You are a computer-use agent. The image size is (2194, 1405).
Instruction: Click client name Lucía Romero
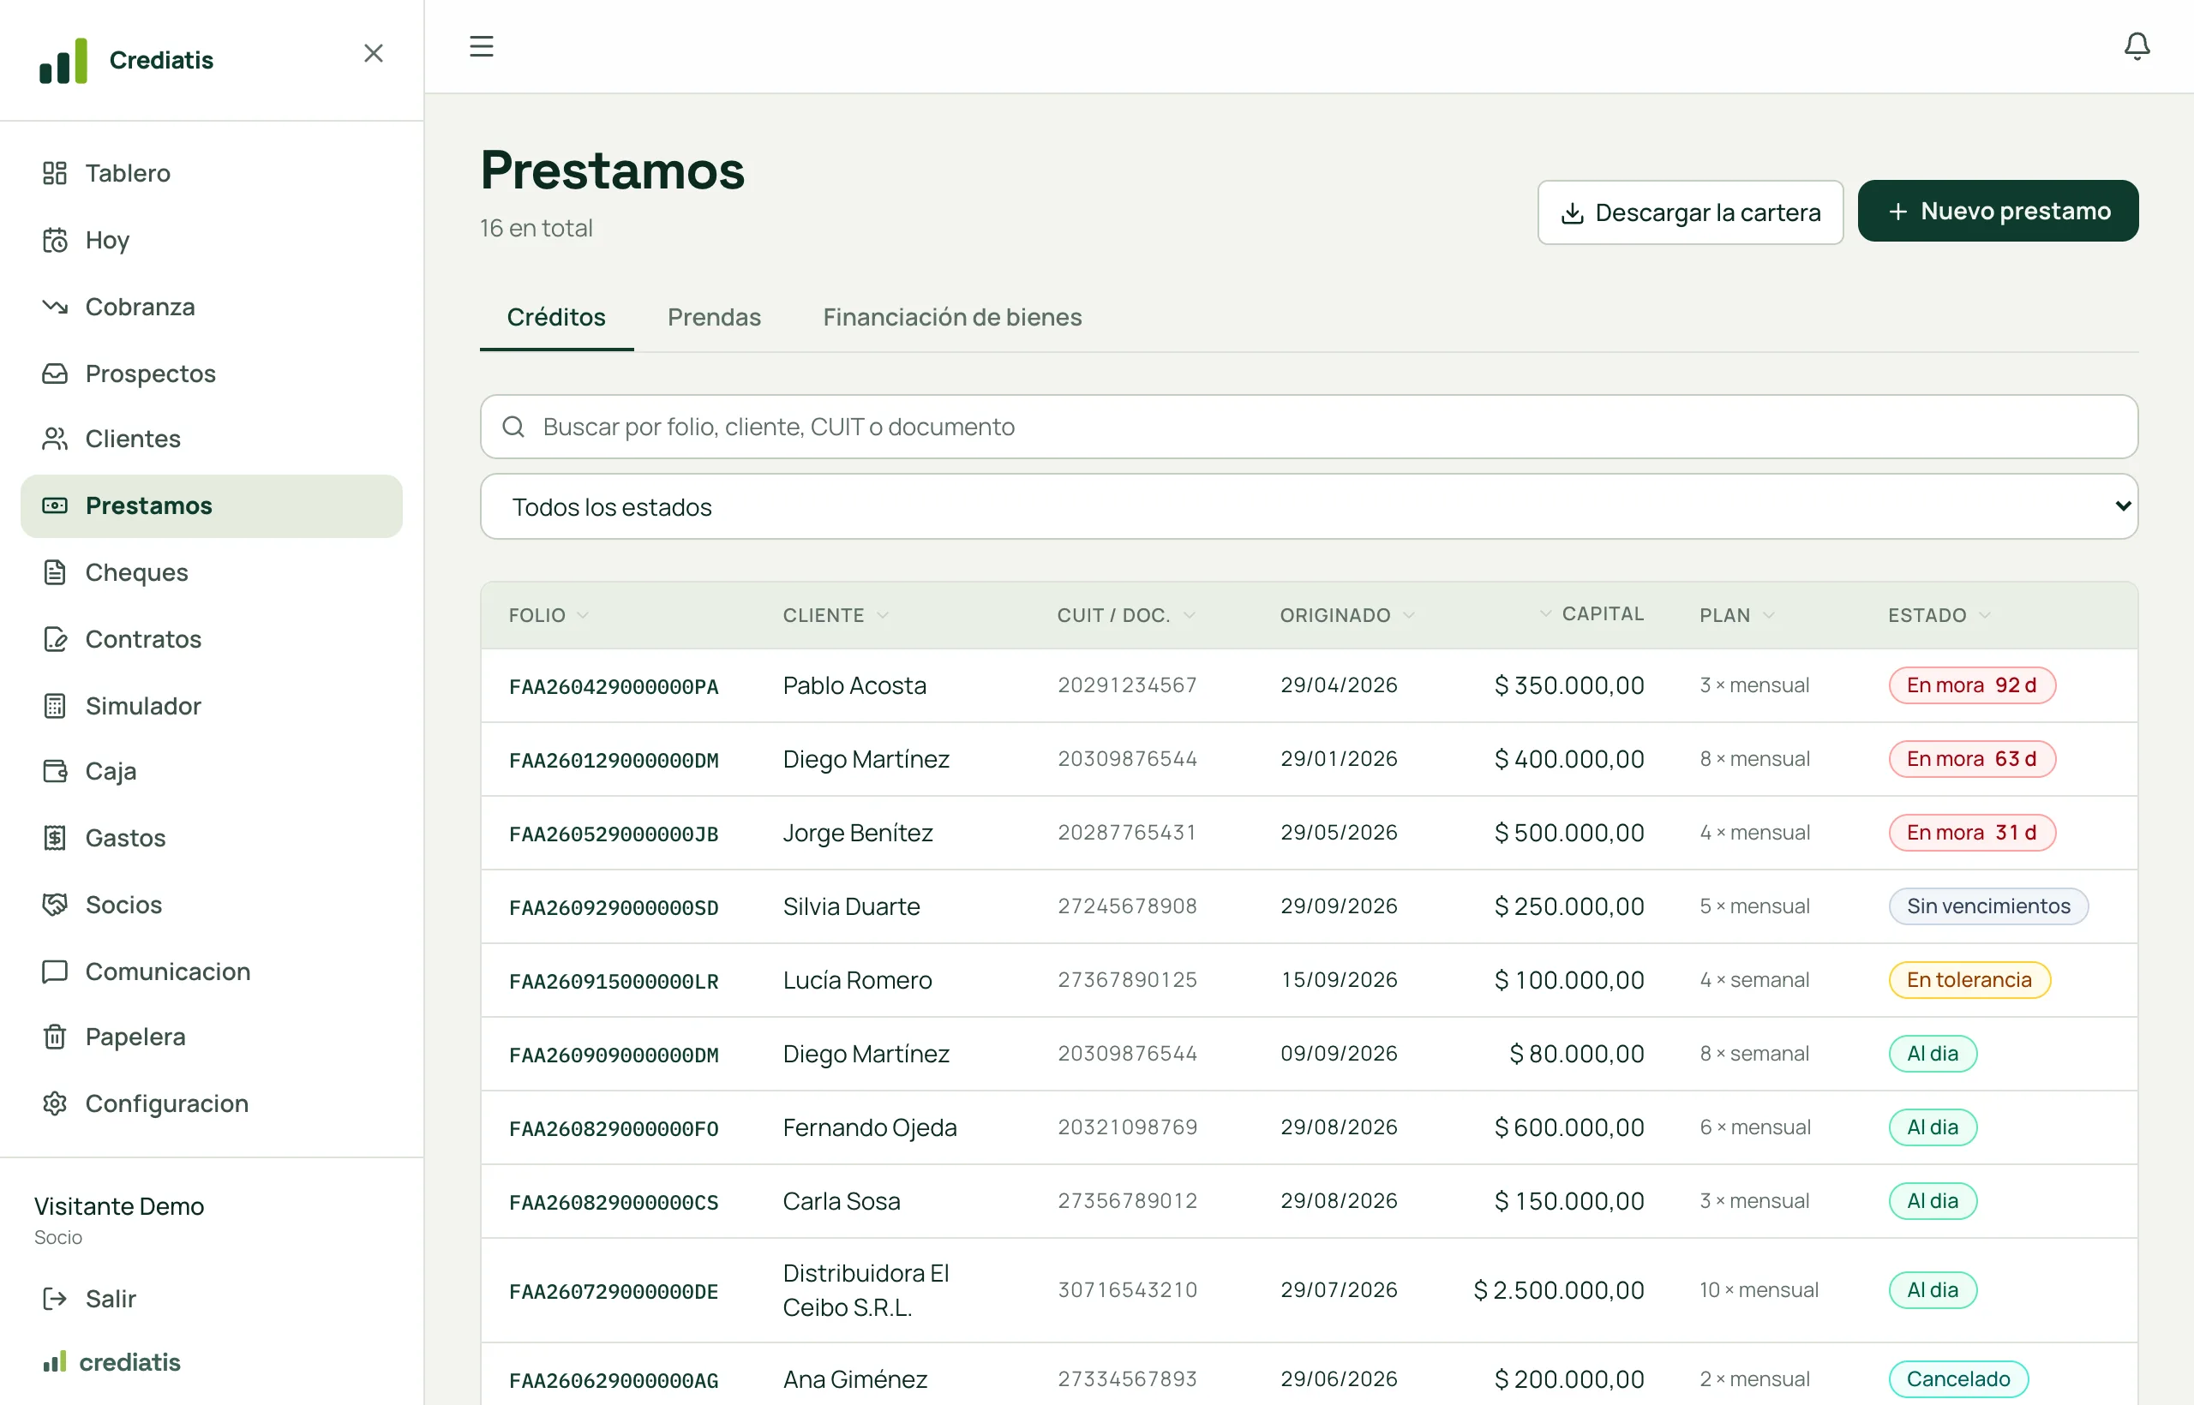pyautogui.click(x=857, y=980)
